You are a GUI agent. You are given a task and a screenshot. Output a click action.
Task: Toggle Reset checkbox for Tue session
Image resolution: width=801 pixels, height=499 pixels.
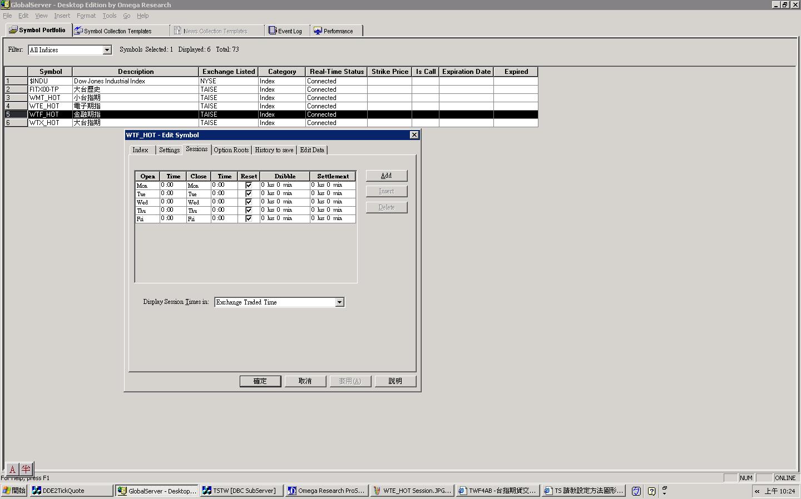coord(249,193)
